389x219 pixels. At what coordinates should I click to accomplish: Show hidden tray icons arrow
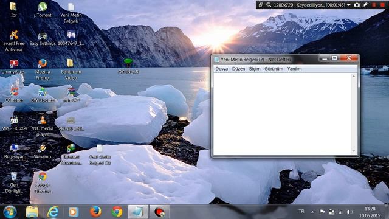click(x=312, y=212)
